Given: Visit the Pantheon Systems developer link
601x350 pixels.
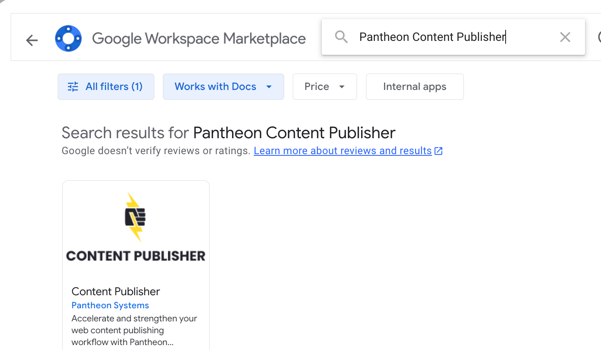Looking at the screenshot, I should (x=110, y=305).
